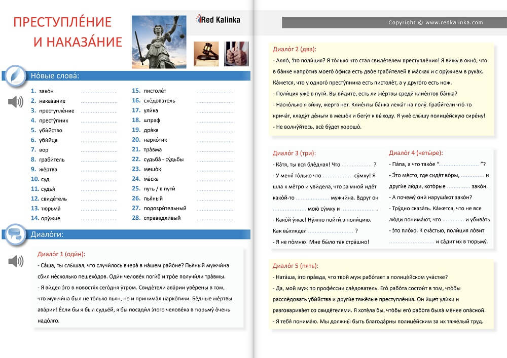Open the judge's gavel image
Image resolution: width=507 pixels, height=358 pixels.
click(206, 54)
